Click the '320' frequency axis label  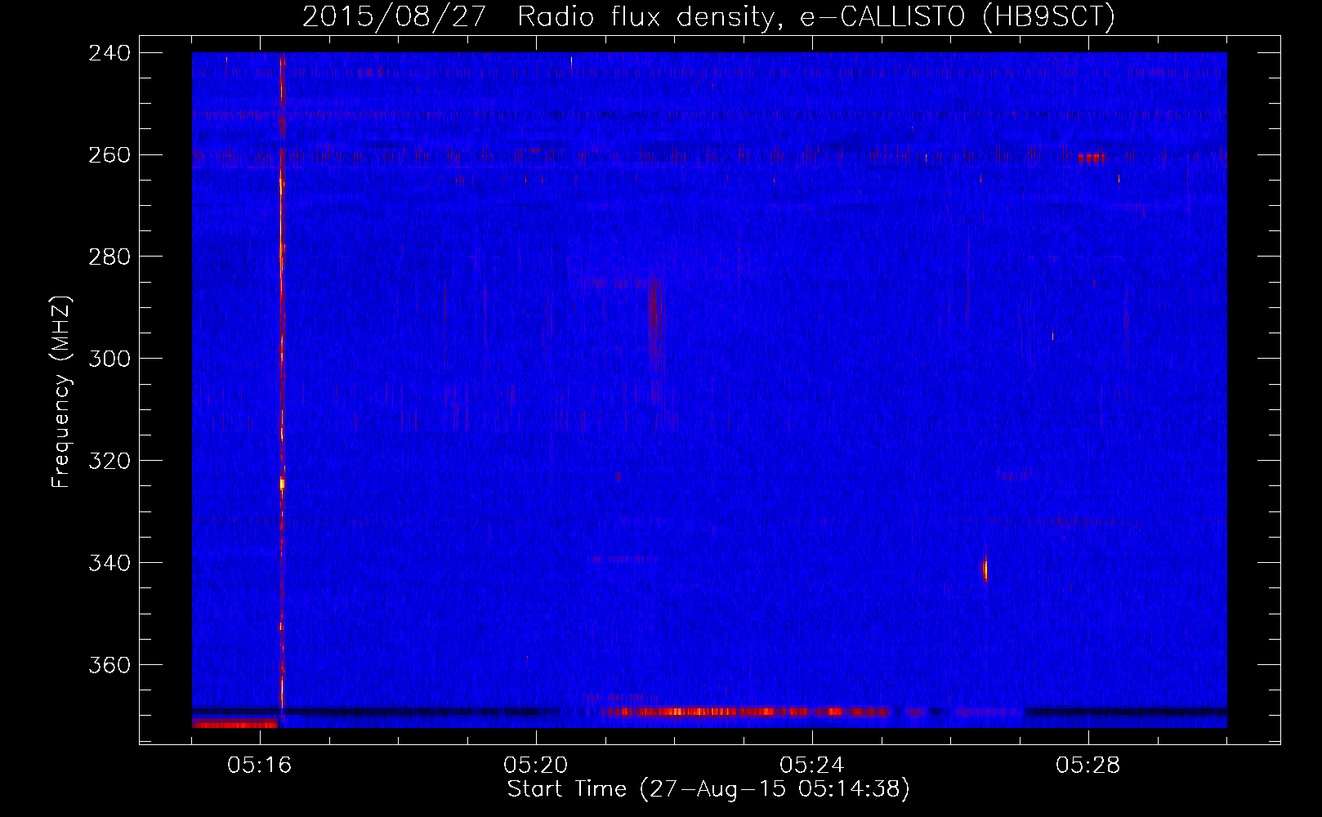tap(109, 462)
